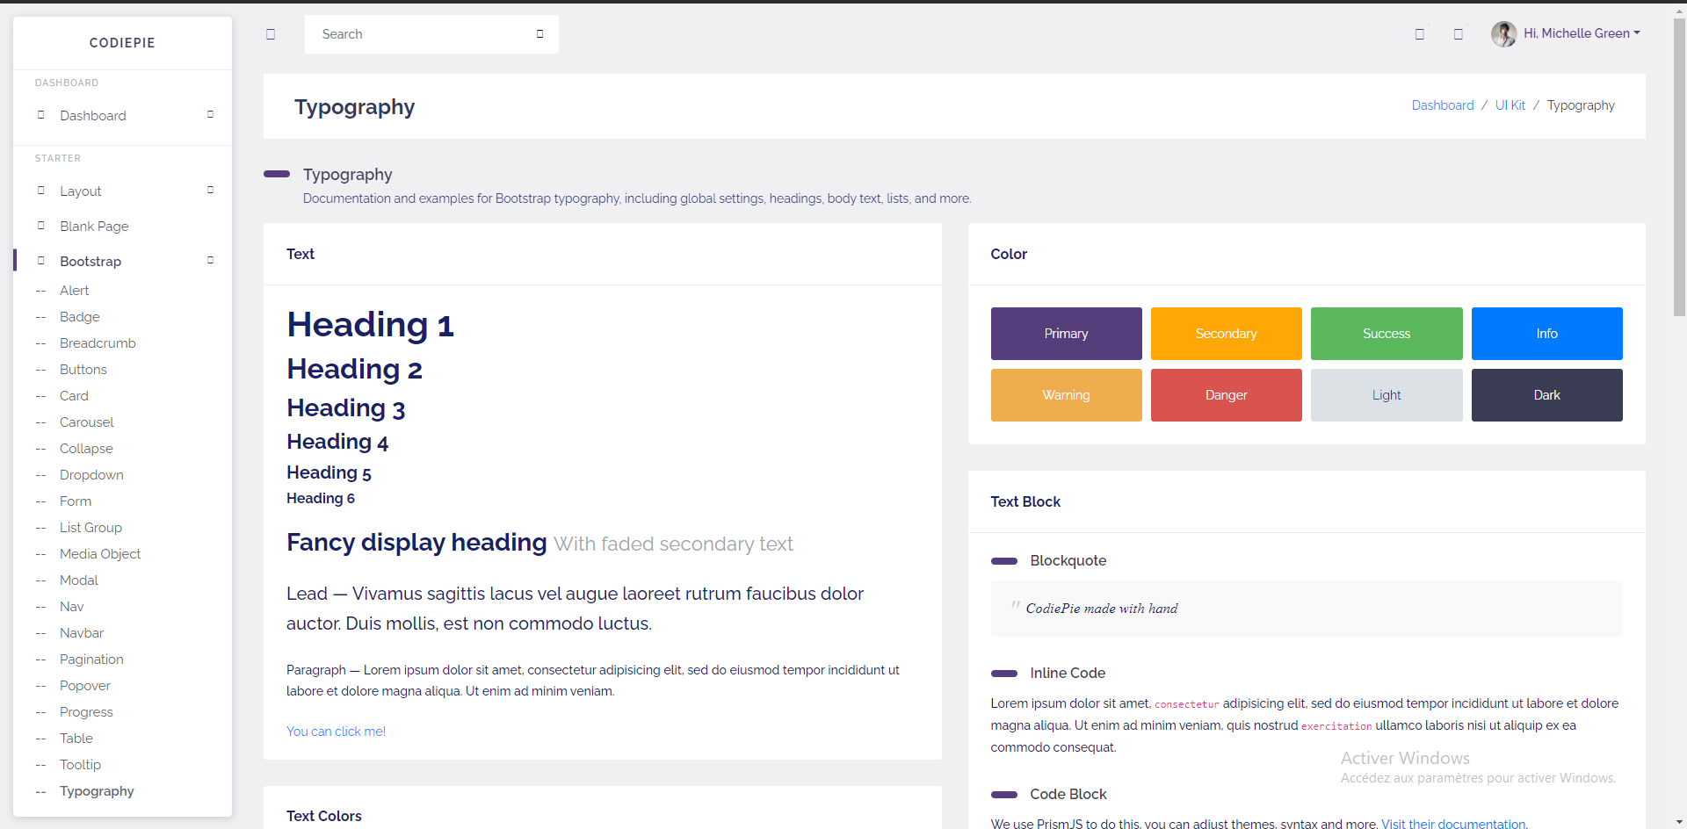This screenshot has width=1687, height=829.
Task: Click the icon beside Bootstrap in the sidebar
Action: click(41, 261)
